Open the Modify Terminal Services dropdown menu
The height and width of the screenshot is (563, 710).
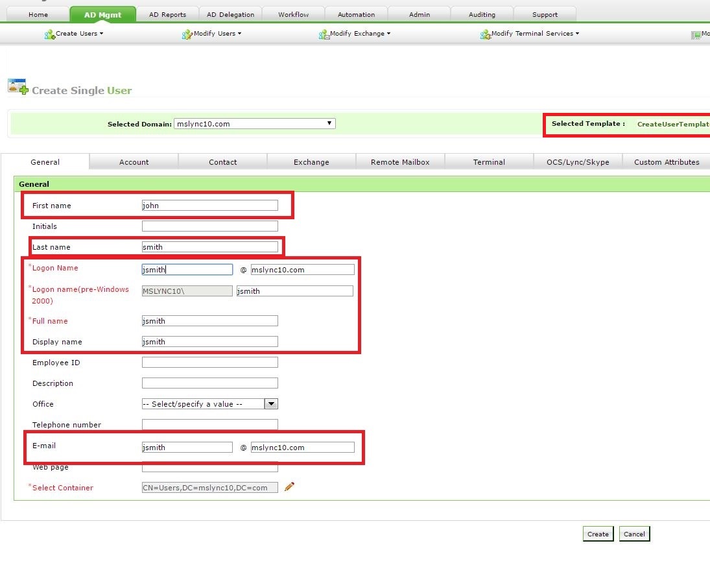coord(535,34)
